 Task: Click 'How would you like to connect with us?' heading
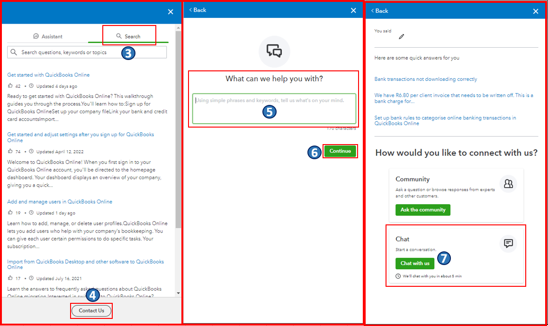tap(456, 153)
